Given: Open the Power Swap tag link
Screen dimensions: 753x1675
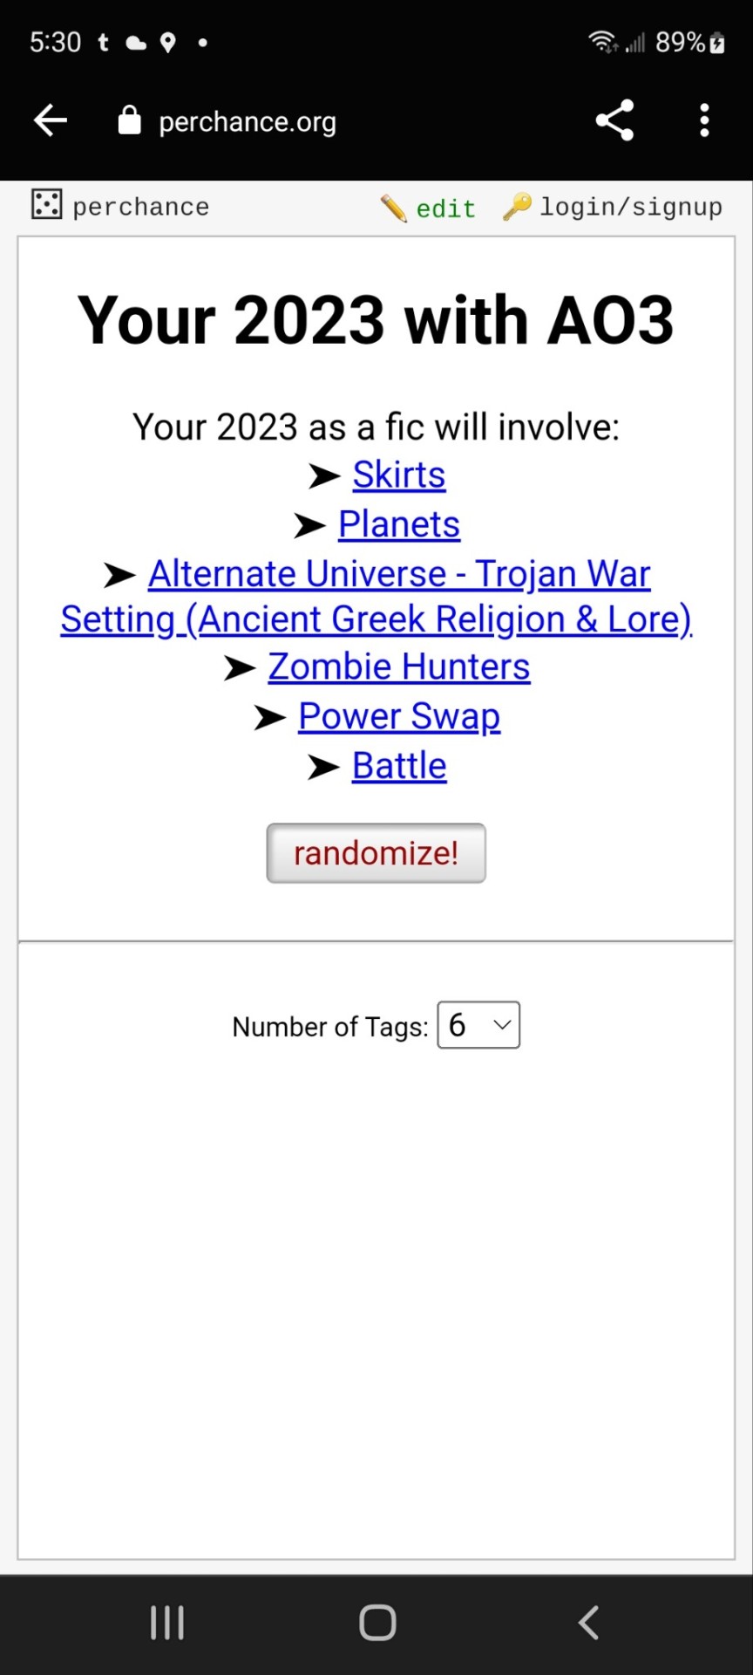Looking at the screenshot, I should pos(399,716).
